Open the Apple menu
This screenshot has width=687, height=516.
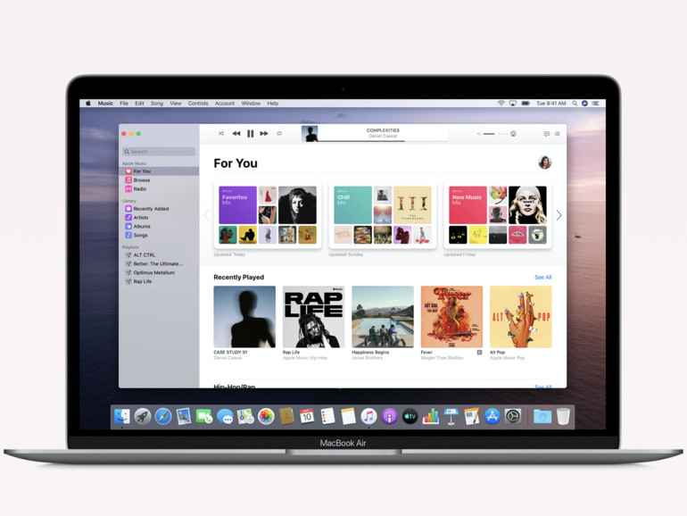tap(88, 104)
